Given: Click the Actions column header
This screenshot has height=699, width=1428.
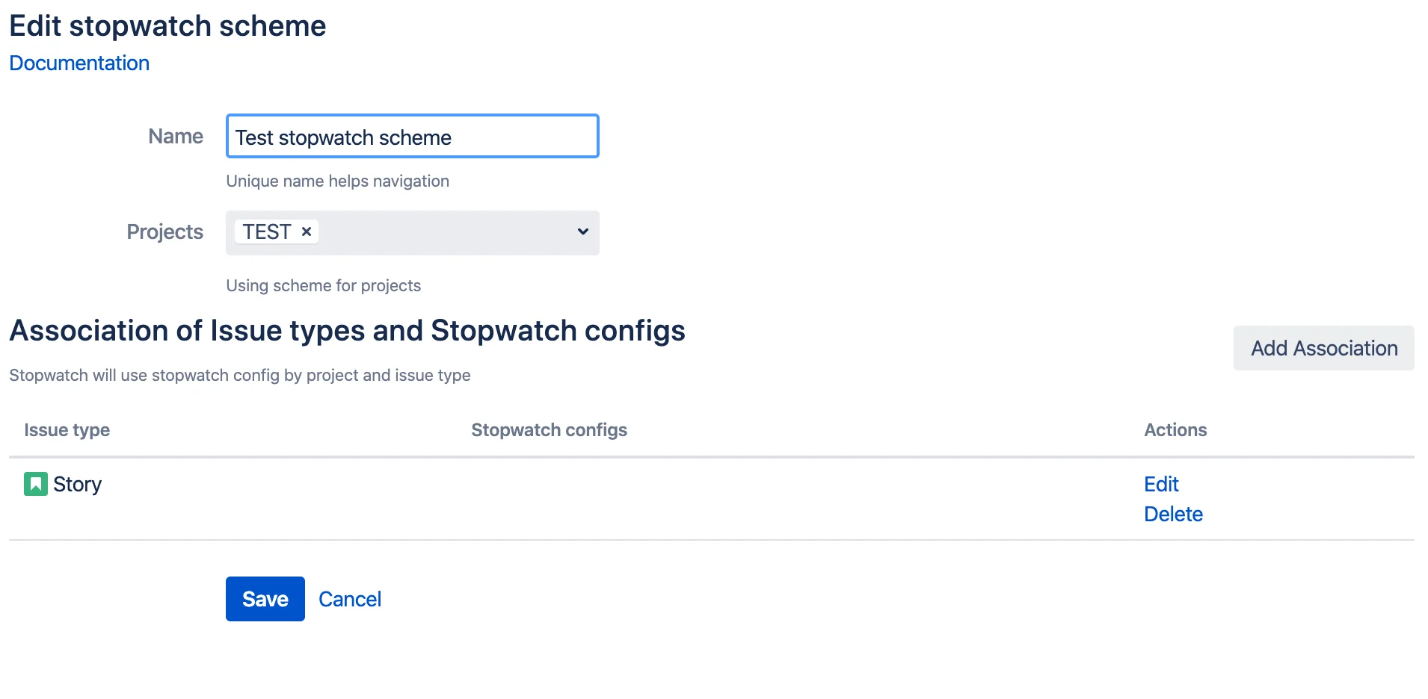Looking at the screenshot, I should point(1175,430).
